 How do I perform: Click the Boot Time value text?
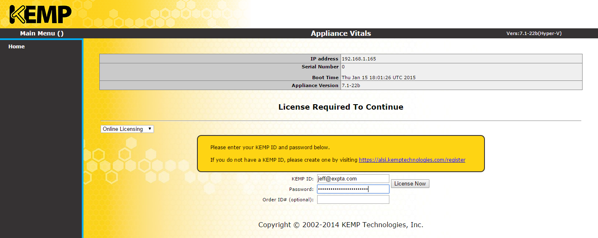[378, 78]
